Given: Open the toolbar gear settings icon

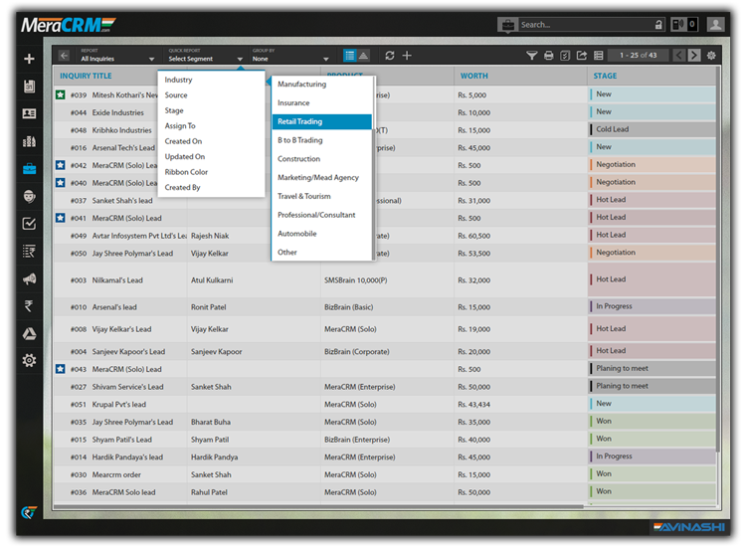Looking at the screenshot, I should [711, 56].
